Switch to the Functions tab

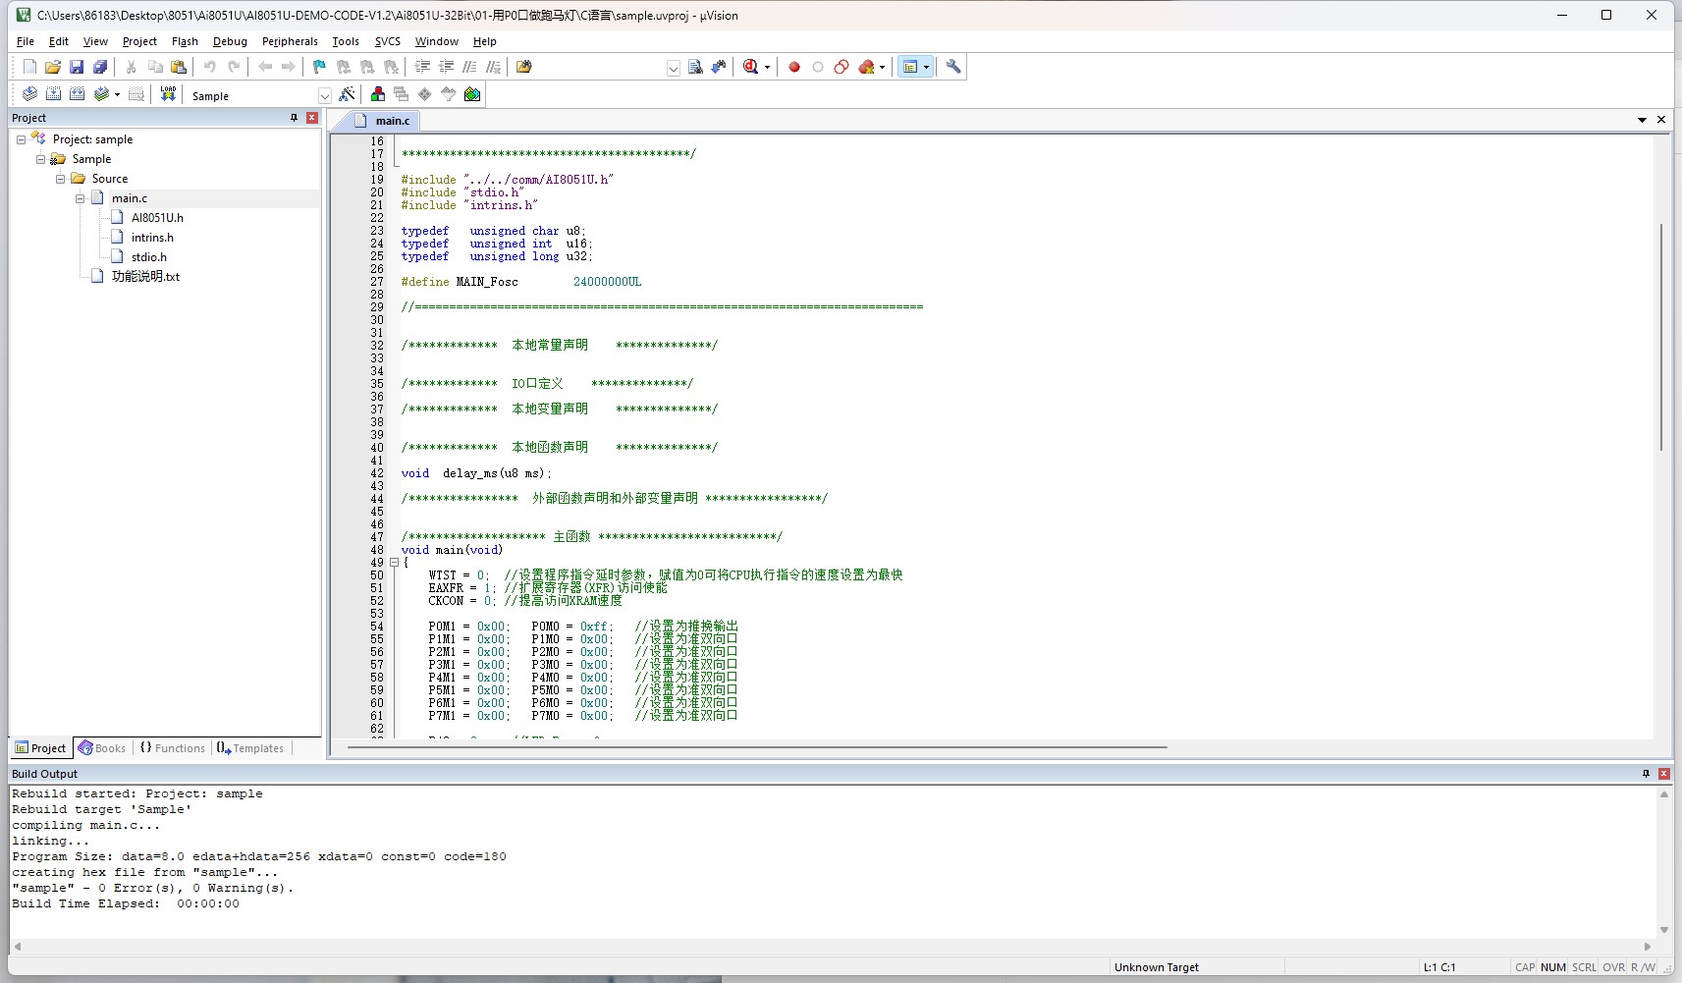(x=173, y=748)
